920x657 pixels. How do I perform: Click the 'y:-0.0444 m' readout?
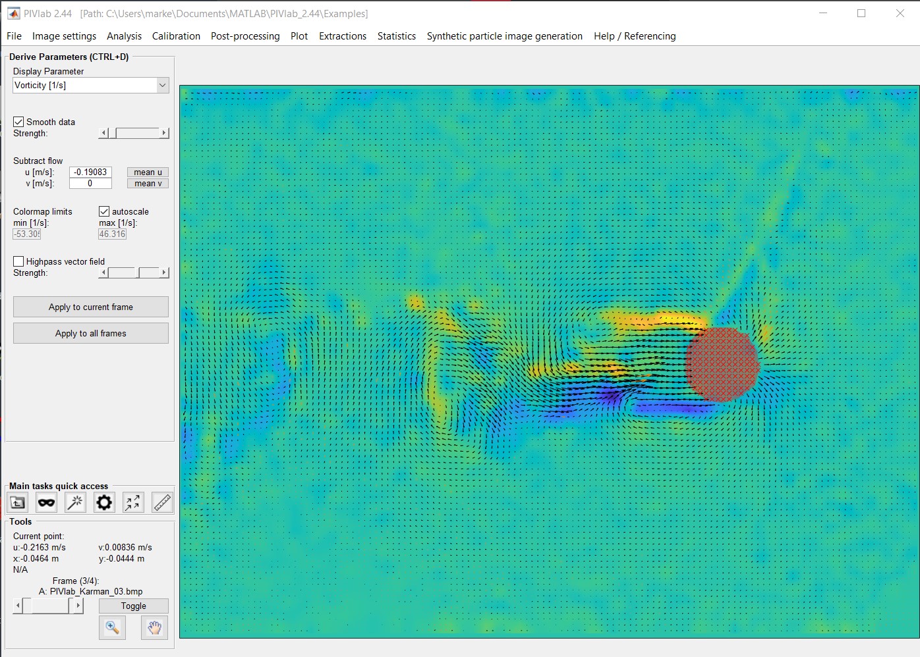click(121, 559)
